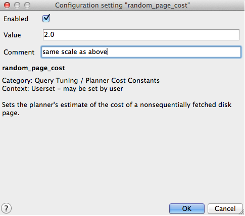Click the Category: Query Tuning line
Image resolution: width=245 pixels, height=216 pixels.
[x=81, y=81]
